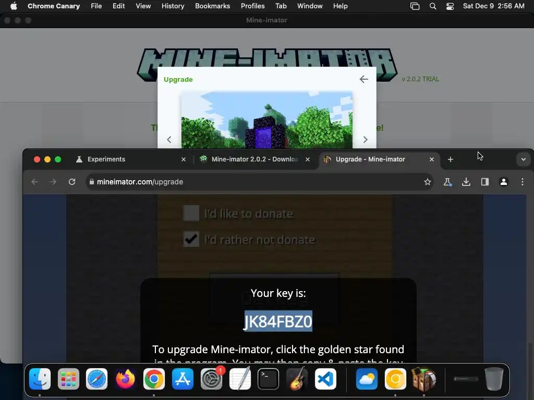
Task: Open Mine-imator from the Dock
Action: 424,379
